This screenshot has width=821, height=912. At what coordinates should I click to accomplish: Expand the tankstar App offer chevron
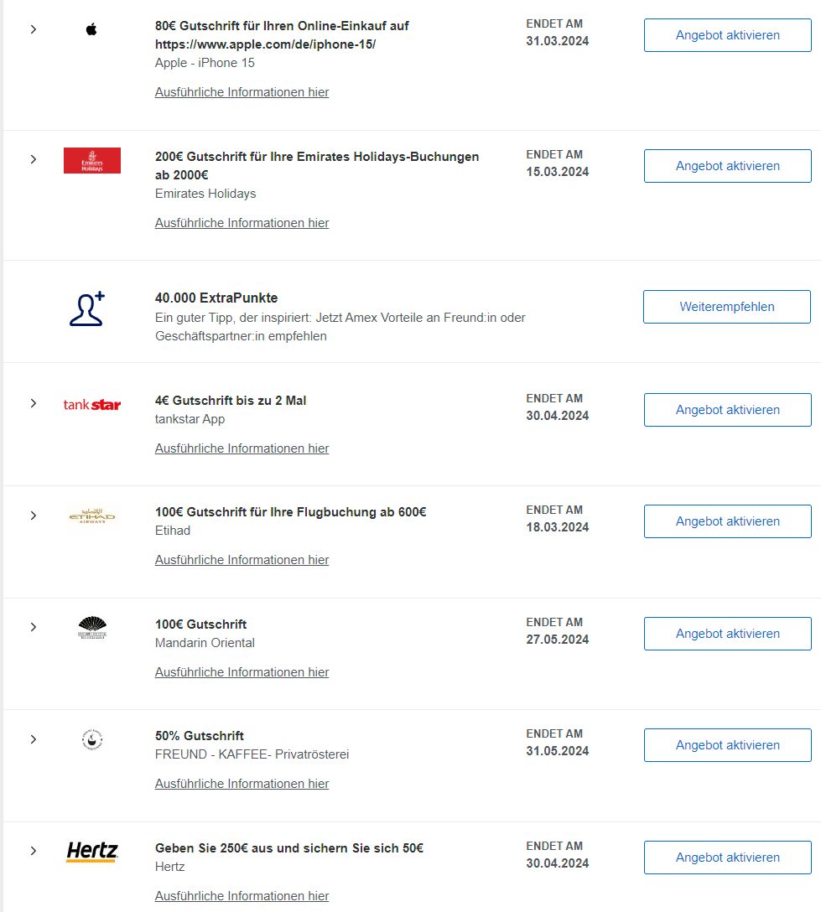point(34,403)
